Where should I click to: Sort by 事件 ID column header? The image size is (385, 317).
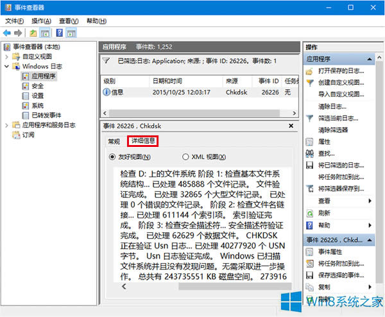click(x=266, y=81)
